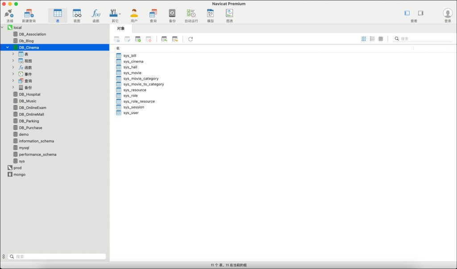
Task: Open the 备份 (Backup) toolbar icon
Action: pos(172,15)
